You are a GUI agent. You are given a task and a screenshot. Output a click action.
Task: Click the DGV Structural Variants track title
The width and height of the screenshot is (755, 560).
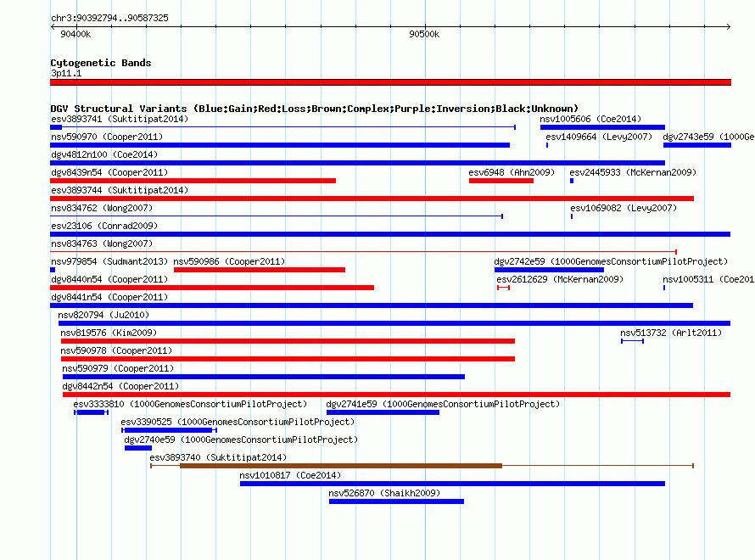315,109
